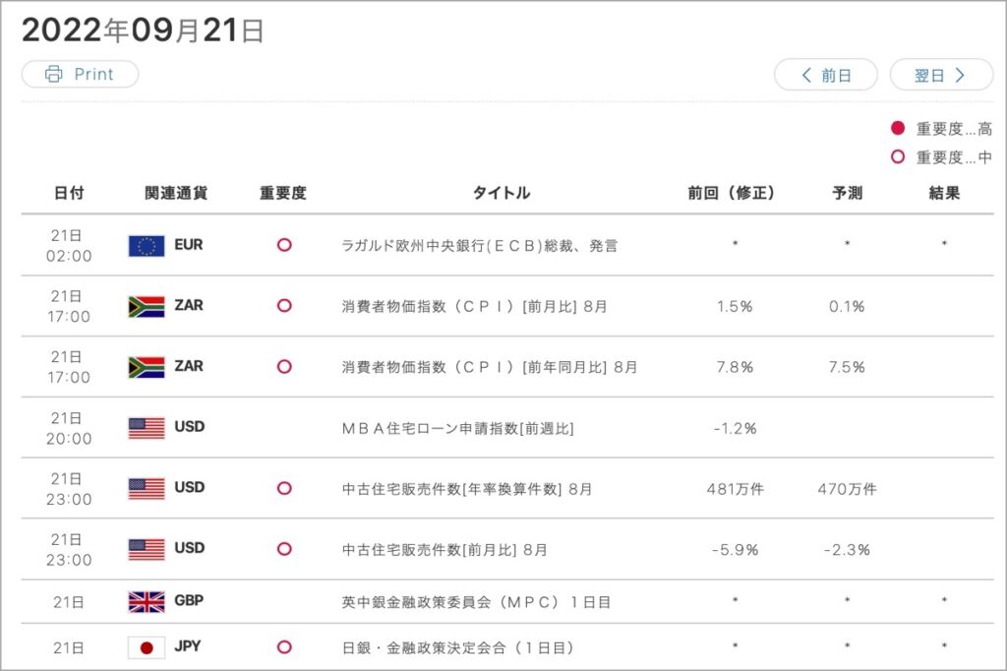Click importance circle for 年率換算件数 row
The width and height of the screenshot is (1007, 671).
click(x=284, y=488)
